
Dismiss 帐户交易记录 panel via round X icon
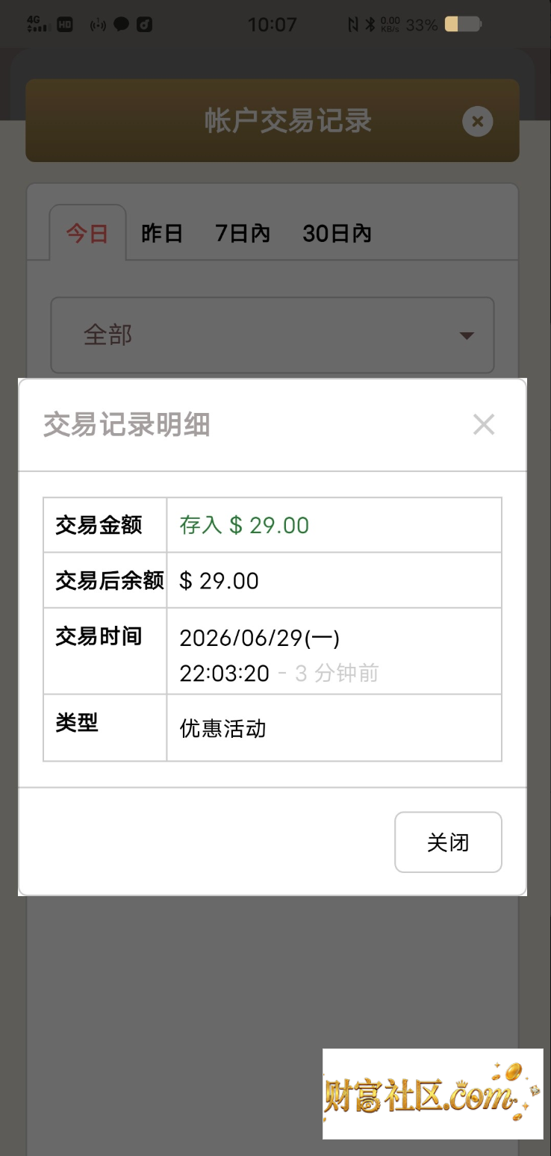tap(478, 121)
